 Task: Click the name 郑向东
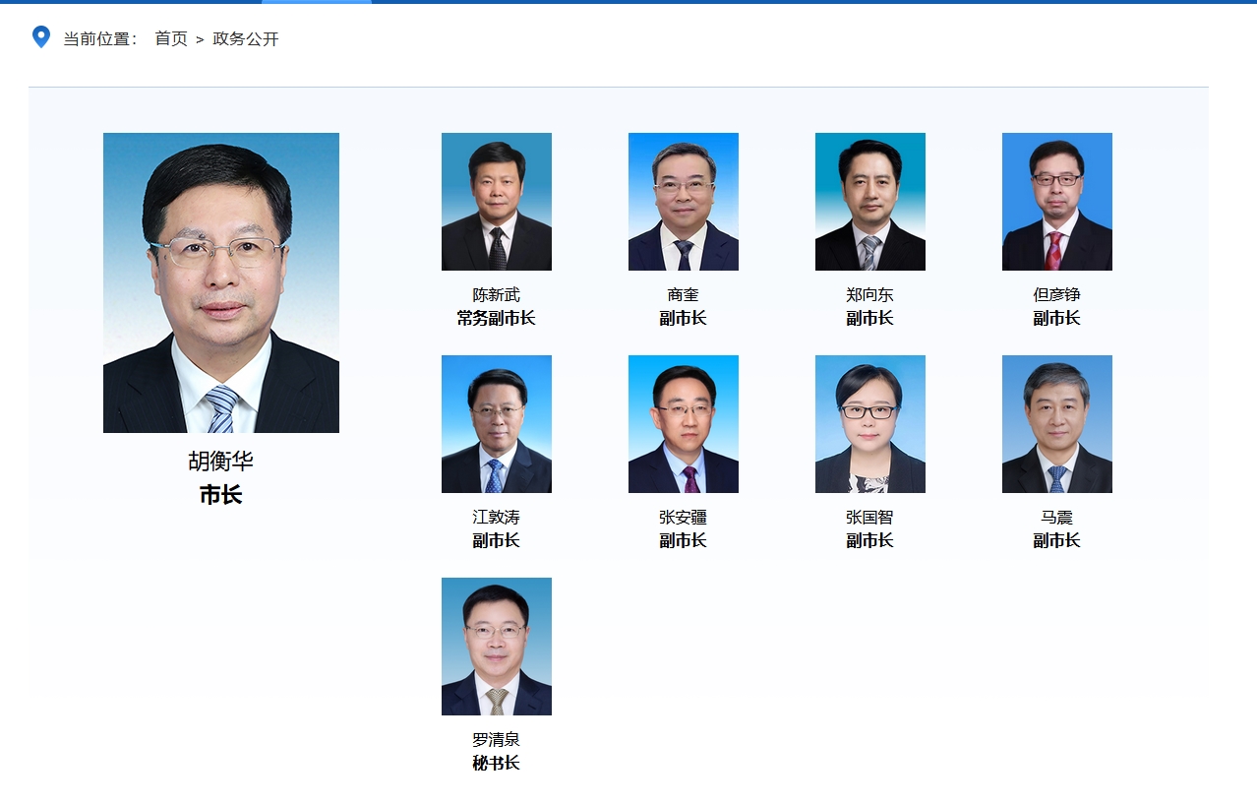coord(870,294)
